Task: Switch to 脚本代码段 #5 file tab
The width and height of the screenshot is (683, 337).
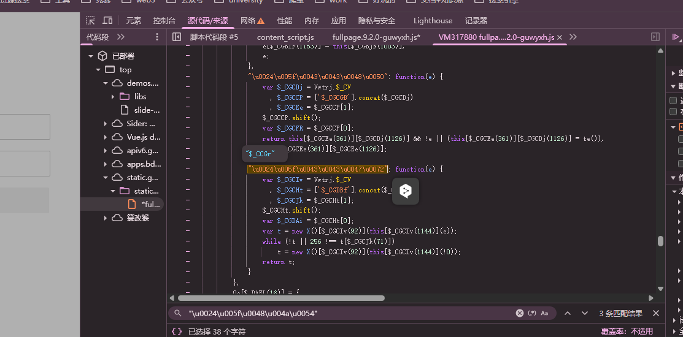Action: pyautogui.click(x=214, y=37)
